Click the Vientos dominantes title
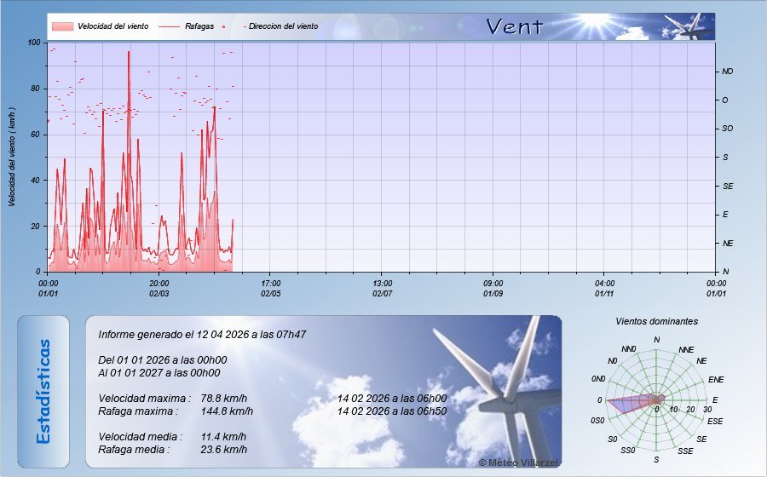 [x=656, y=322]
